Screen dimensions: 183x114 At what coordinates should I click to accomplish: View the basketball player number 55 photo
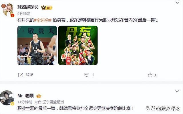(x=37, y=45)
